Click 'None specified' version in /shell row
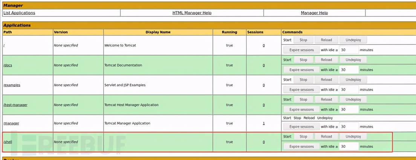Image resolution: width=416 pixels, height=160 pixels. click(66, 142)
